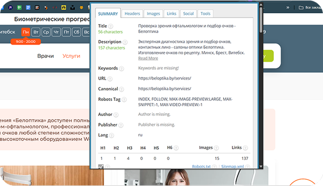Click the help icon beside Robots Tag

pos(124,100)
